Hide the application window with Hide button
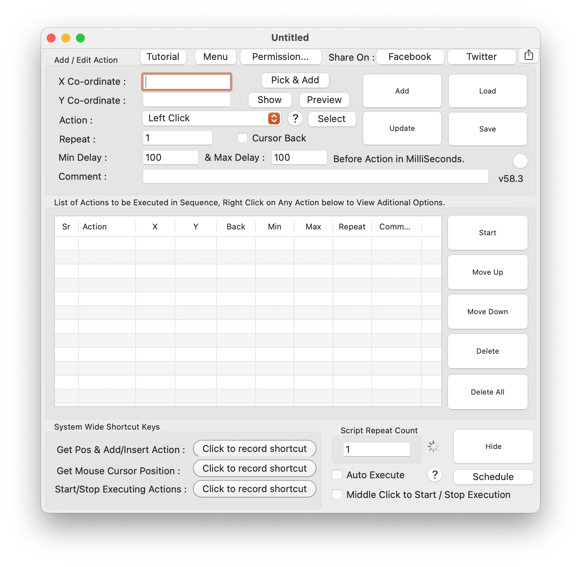581x567 pixels. click(x=493, y=446)
